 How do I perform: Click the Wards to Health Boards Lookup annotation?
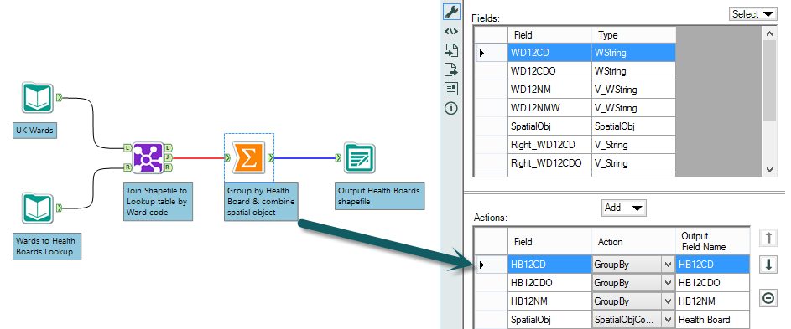tap(46, 246)
